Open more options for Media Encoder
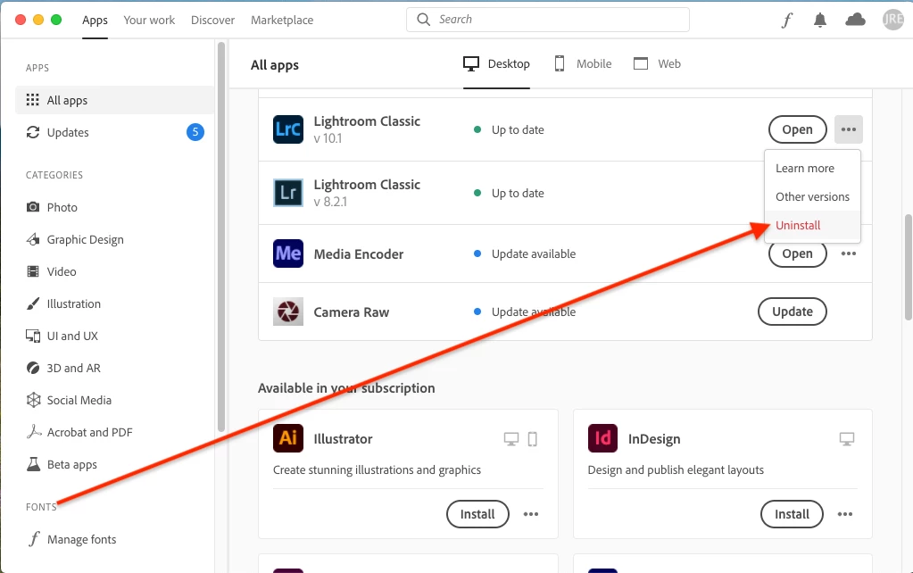Image resolution: width=913 pixels, height=573 pixels. 849,253
